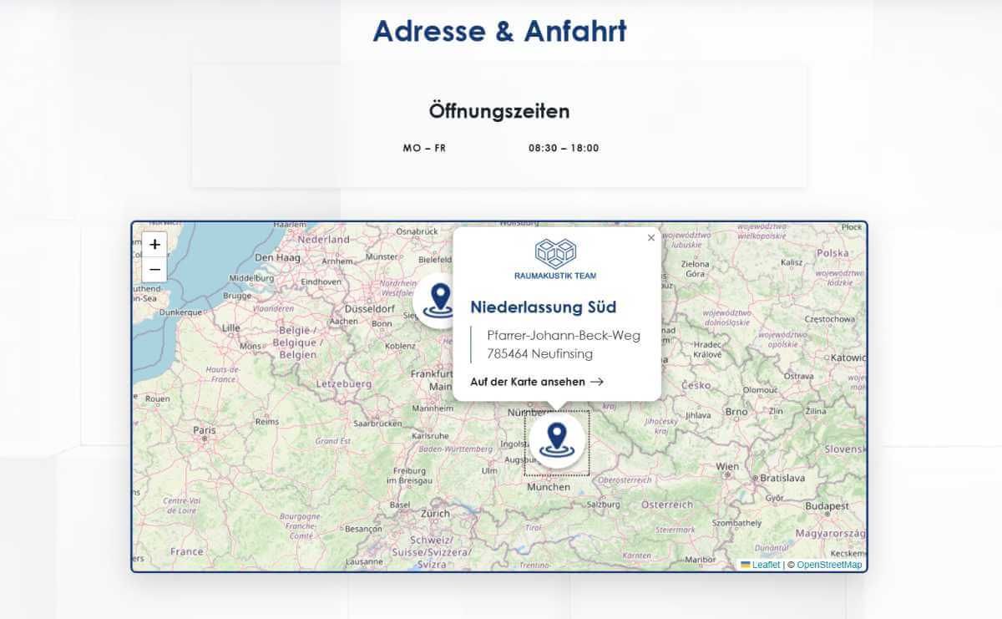
Task: Open the 'Auf der Karte ansehen' link
Action: (x=528, y=382)
